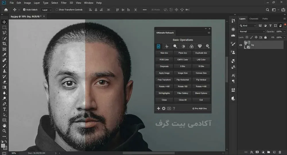
Task: Click the Image Size button
Action: tap(183, 73)
